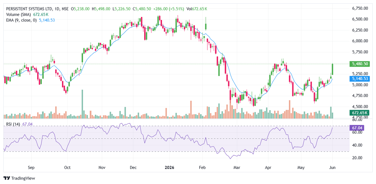Click the high value H5,498.00
Viewport: 376px width, 184px height.
point(101,9)
